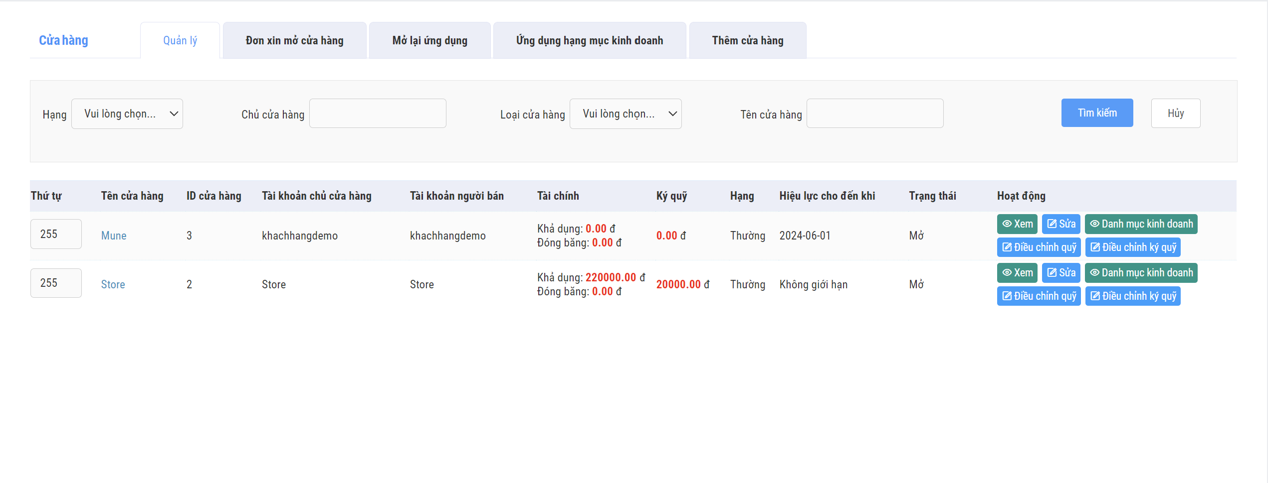
Task: Click Điều chỉnh ký quỹ for Mune store
Action: pos(1132,247)
